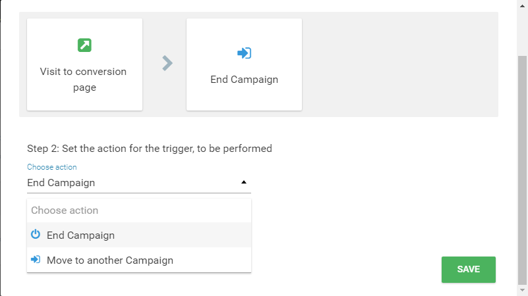Click the green arrow icon in the conversion page card
The image size is (528, 296).
(x=84, y=45)
